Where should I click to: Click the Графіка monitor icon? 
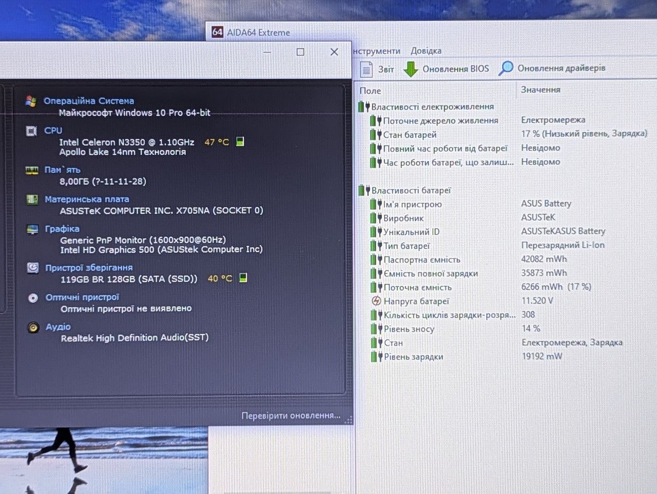32,229
